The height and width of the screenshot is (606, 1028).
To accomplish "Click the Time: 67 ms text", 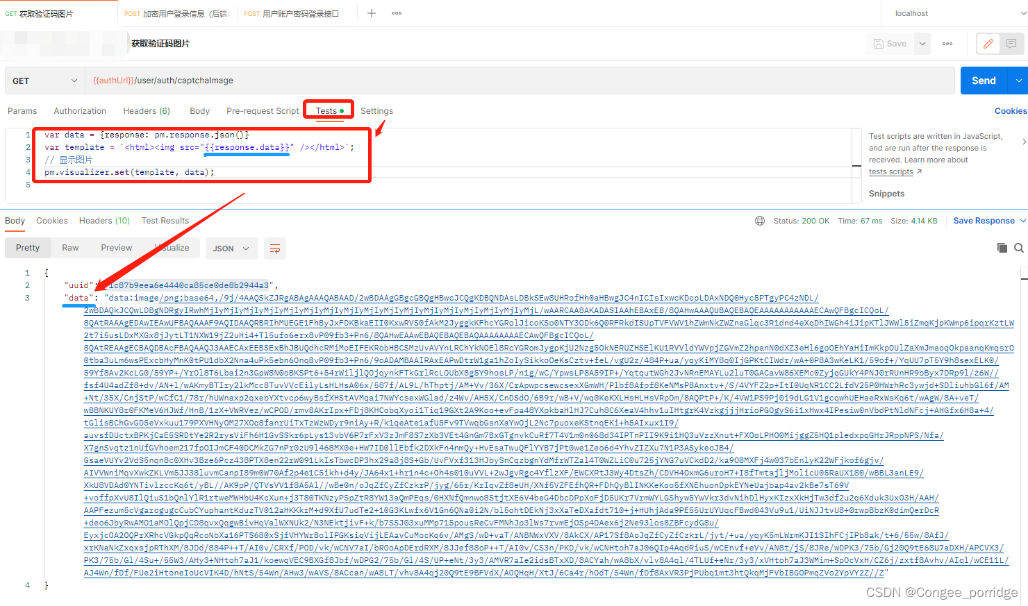I will (860, 221).
